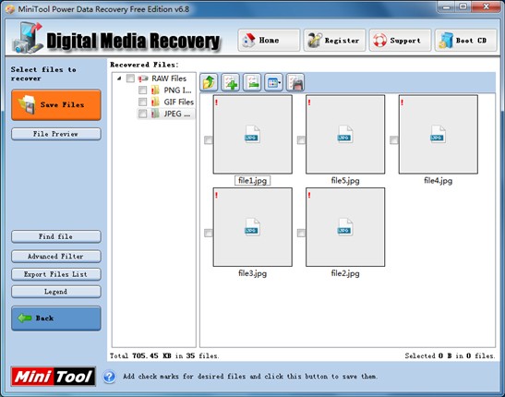Collapse the RAW Files tree node
Viewport: 505px width, 397px height.
pos(119,78)
